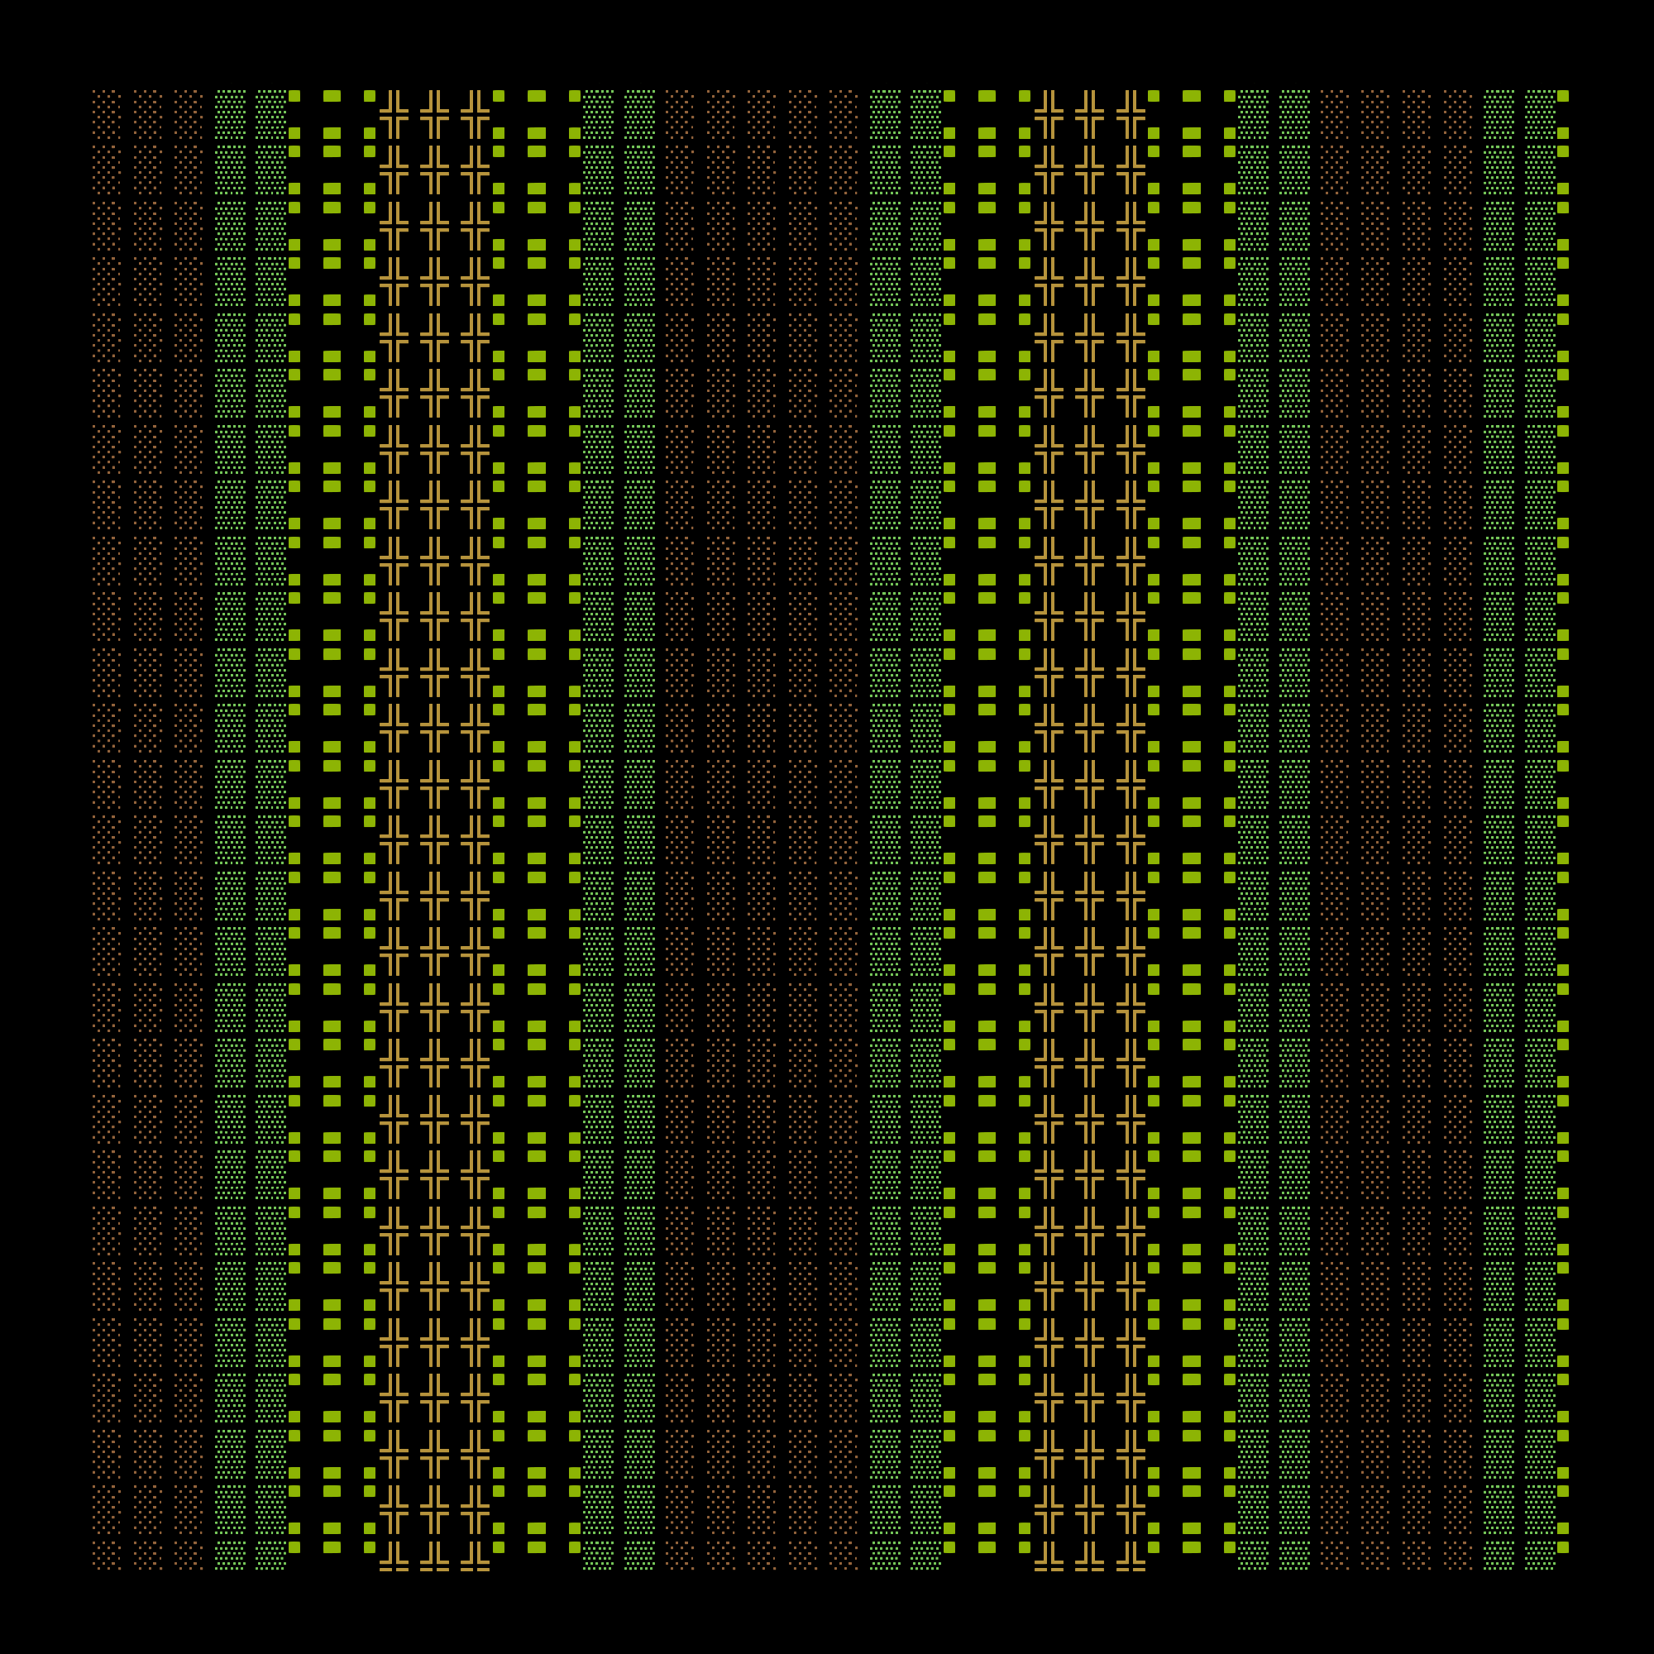
Task: Click the first small lime square in top row
Action: tap(294, 96)
